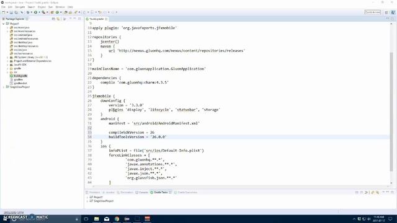The width and height of the screenshot is (397, 223).
Task: Click the New Java Package toolbar icon
Action: point(52,12)
